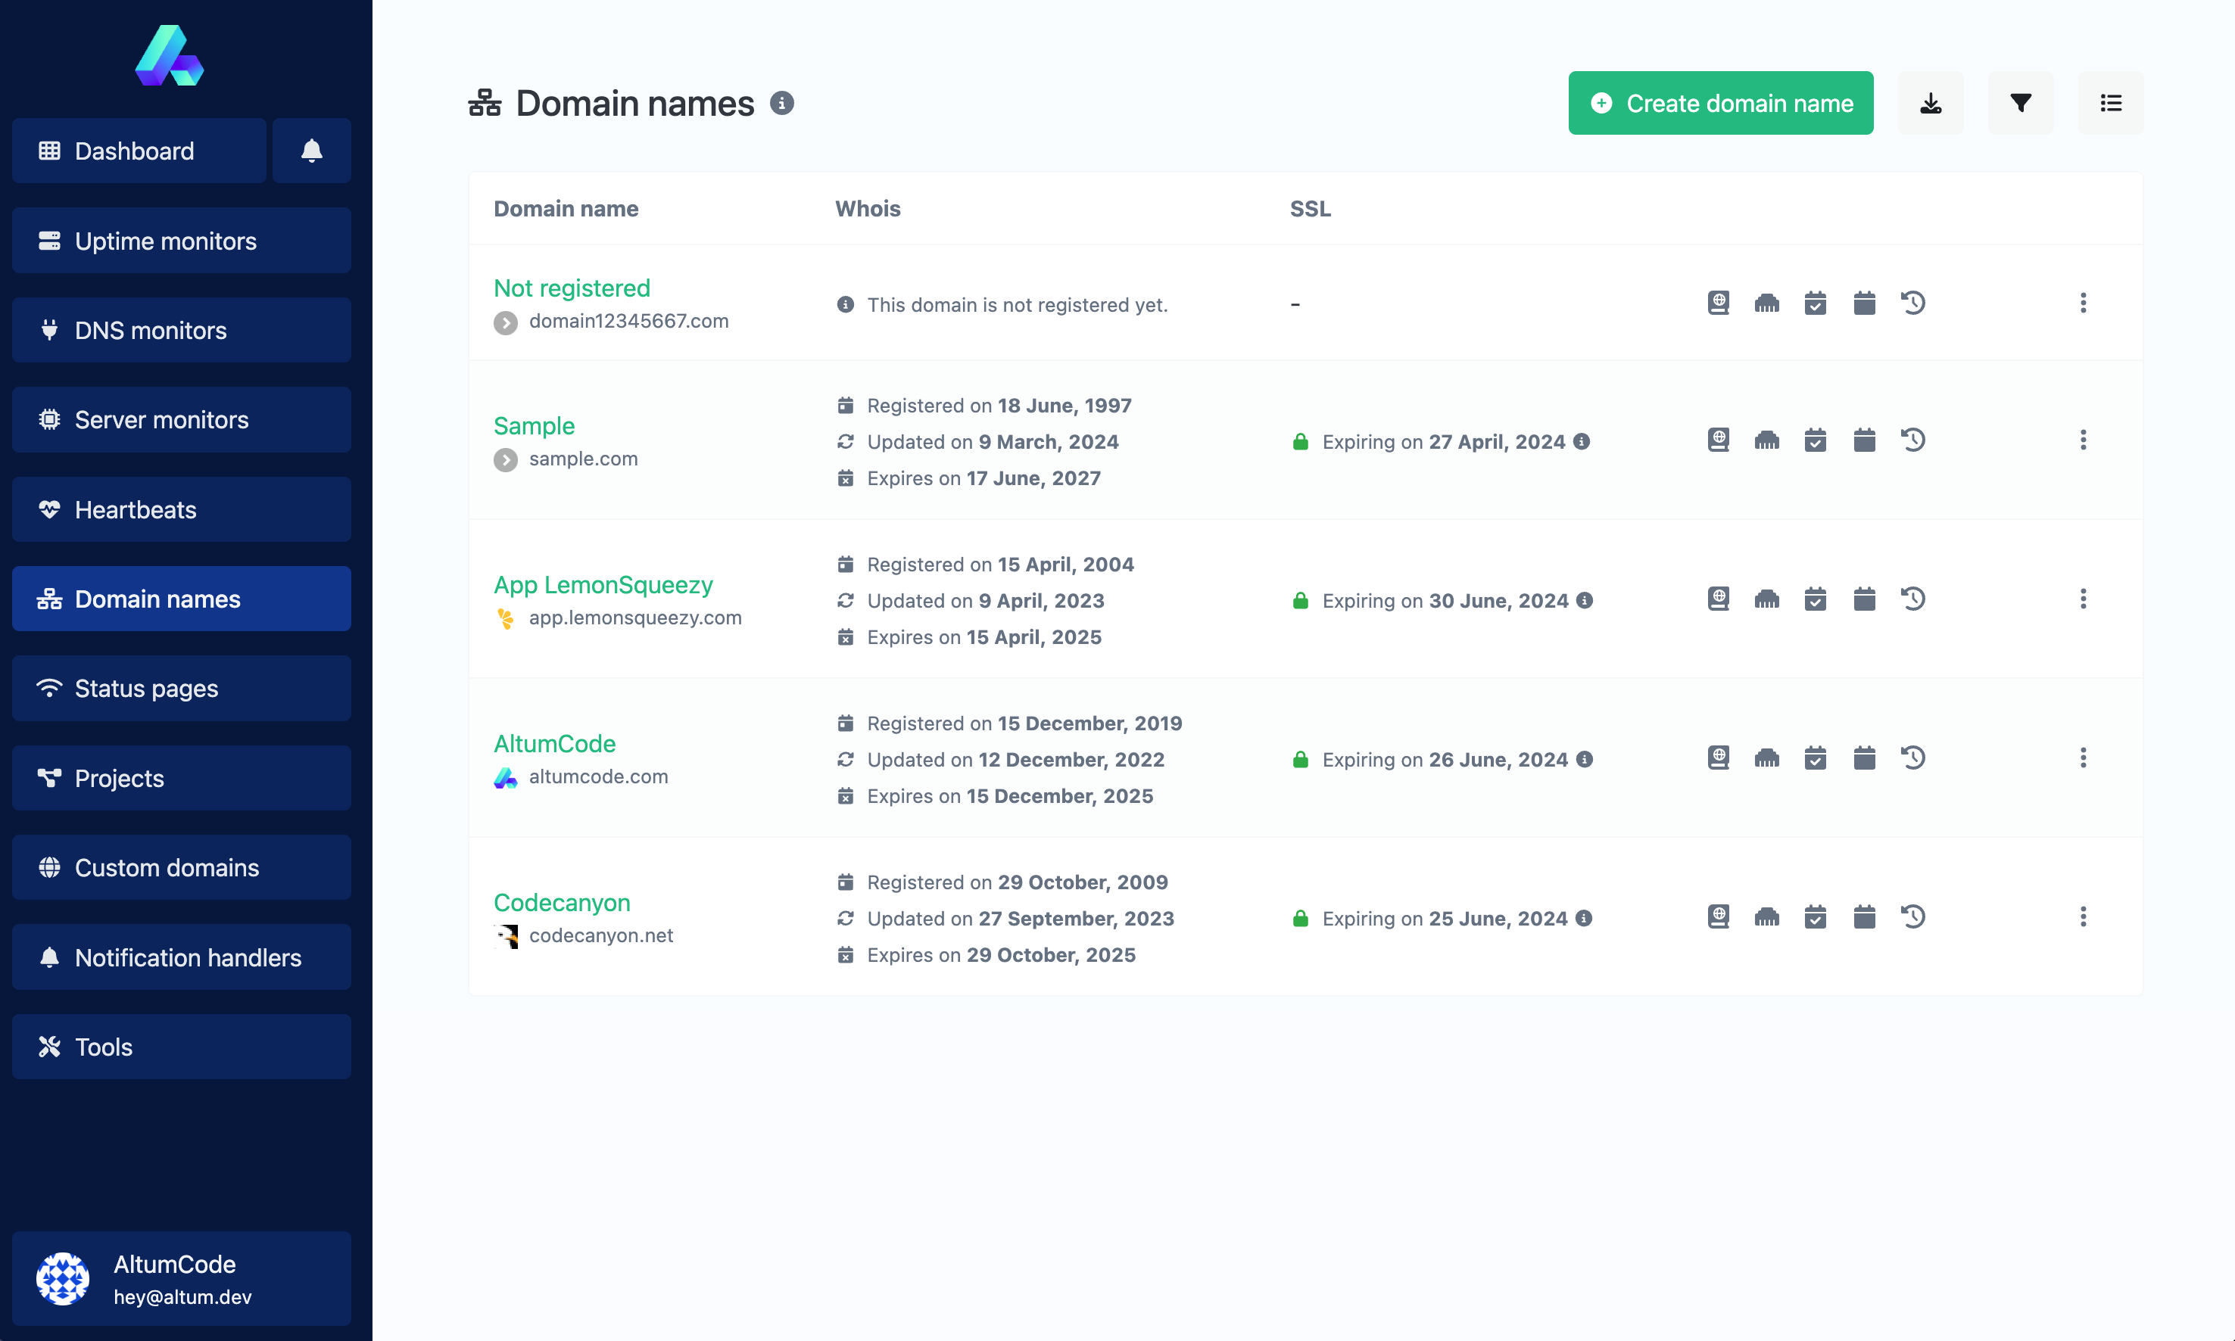Click the download/export icon top right

pyautogui.click(x=1930, y=102)
